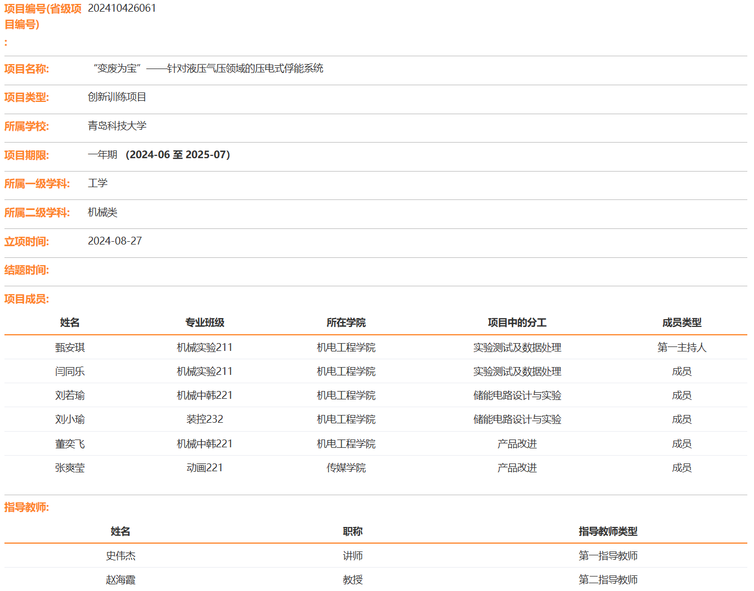The image size is (754, 591).
Task: Select the 创新训练项目 project type value
Action: click(117, 97)
